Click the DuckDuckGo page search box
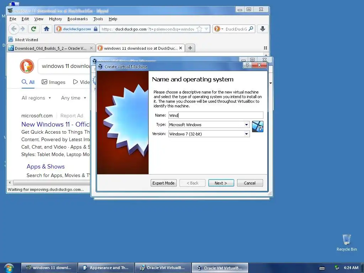 [x=65, y=66]
